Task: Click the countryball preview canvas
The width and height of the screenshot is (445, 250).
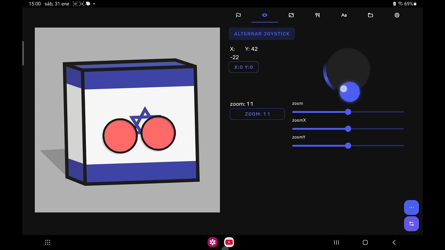Action: pyautogui.click(x=127, y=120)
